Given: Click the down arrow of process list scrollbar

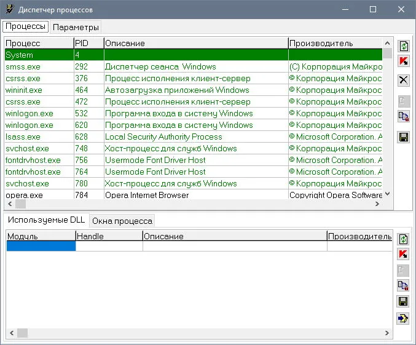Looking at the screenshot, I should (x=387, y=194).
